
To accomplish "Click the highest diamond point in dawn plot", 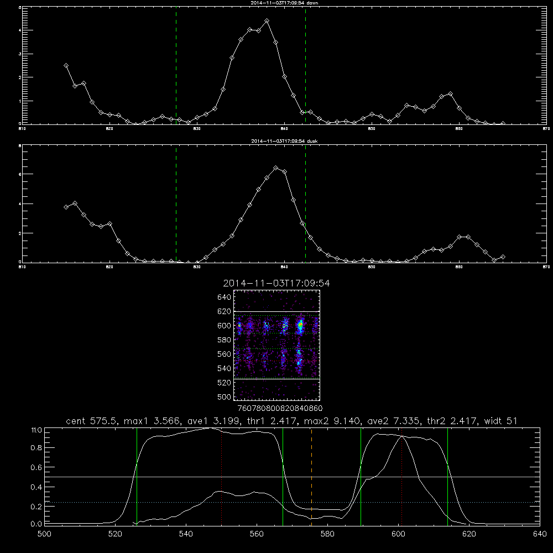I will 267,21.
